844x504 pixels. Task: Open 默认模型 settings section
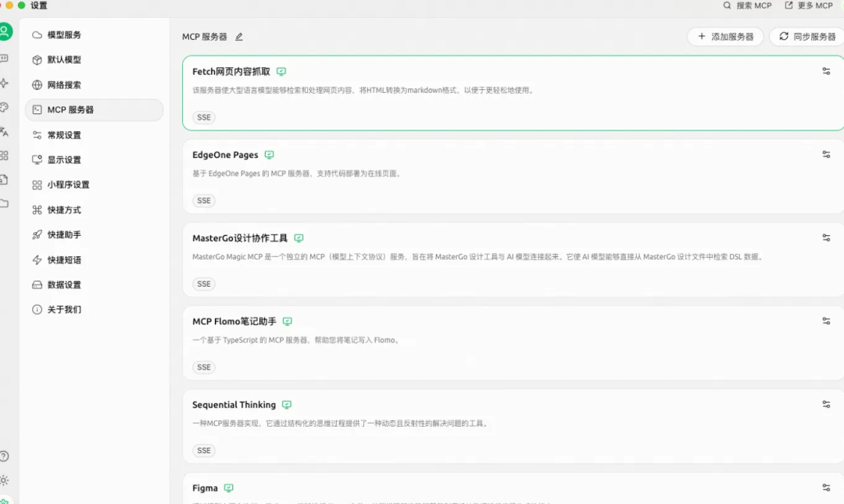pyautogui.click(x=95, y=59)
